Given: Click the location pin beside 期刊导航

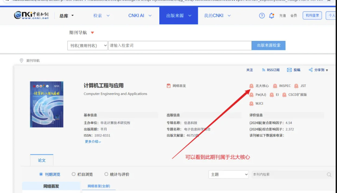Looking at the screenshot, I should [x=21, y=60].
